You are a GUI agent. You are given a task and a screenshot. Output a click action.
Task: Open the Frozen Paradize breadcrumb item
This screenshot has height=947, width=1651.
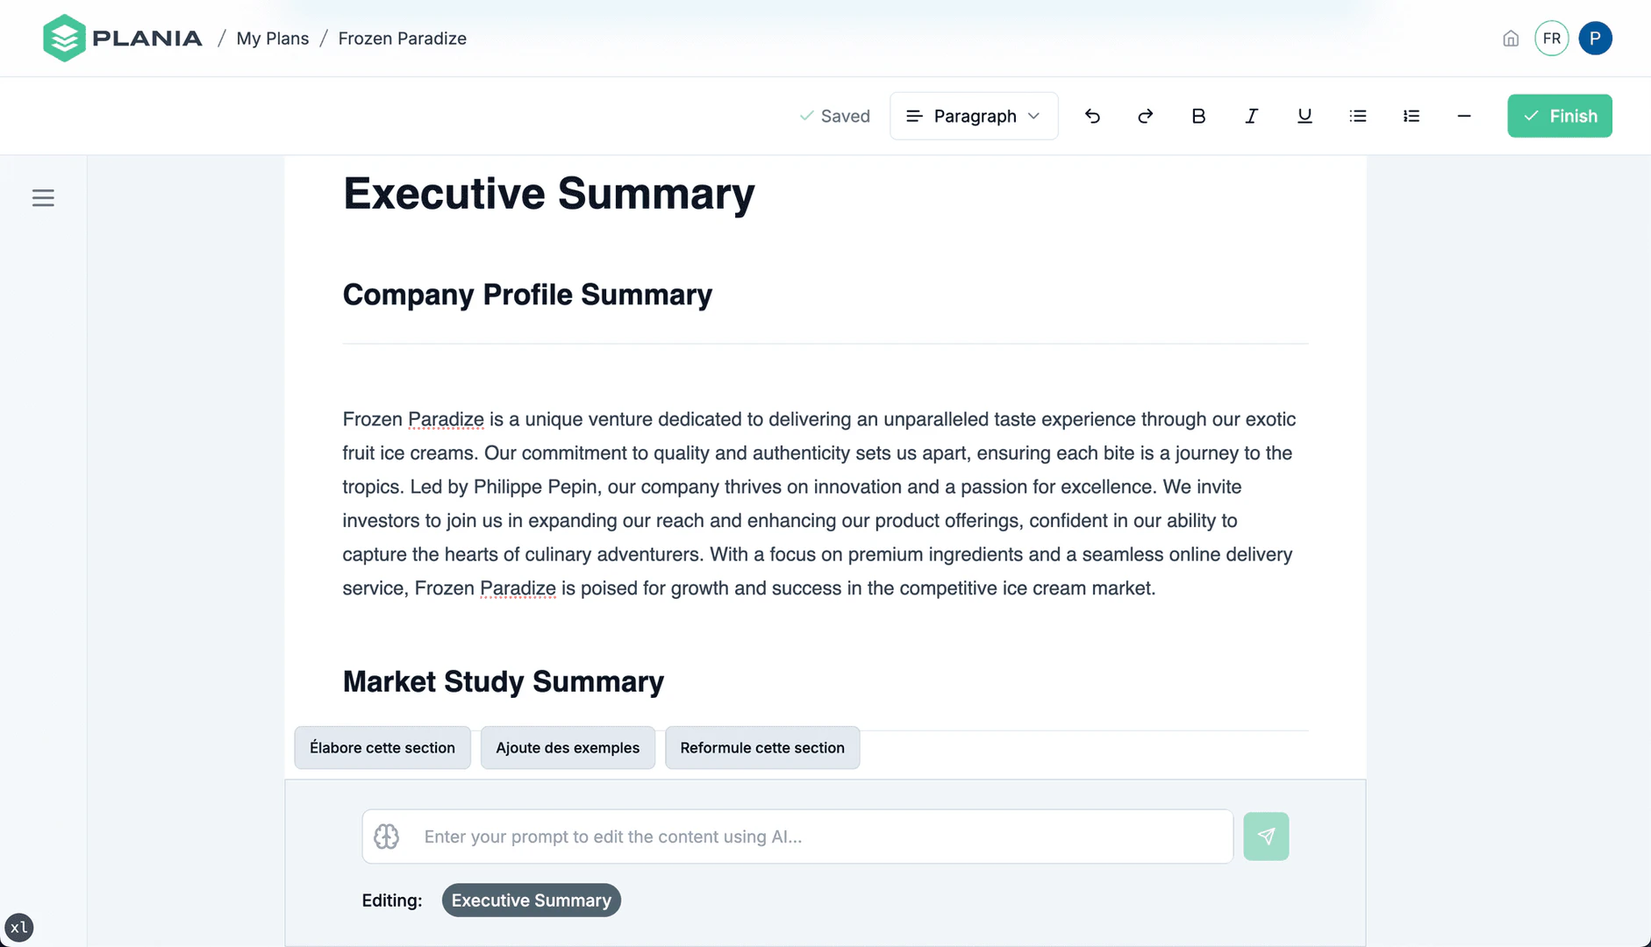coord(402,38)
